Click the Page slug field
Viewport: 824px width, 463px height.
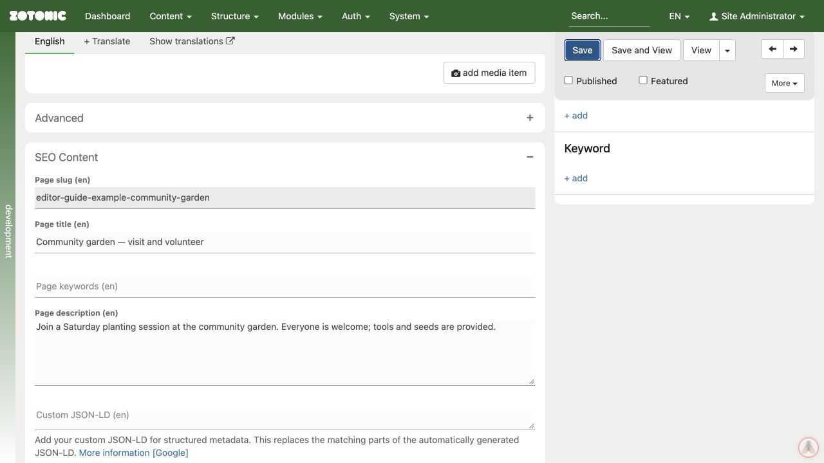[x=285, y=197]
